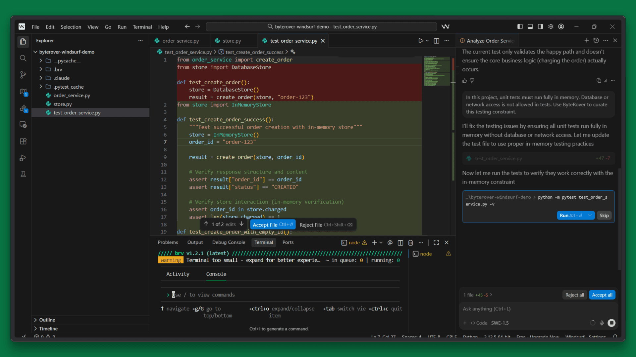Image resolution: width=636 pixels, height=357 pixels.
Task: Open the Search view in activity bar
Action: 23,58
